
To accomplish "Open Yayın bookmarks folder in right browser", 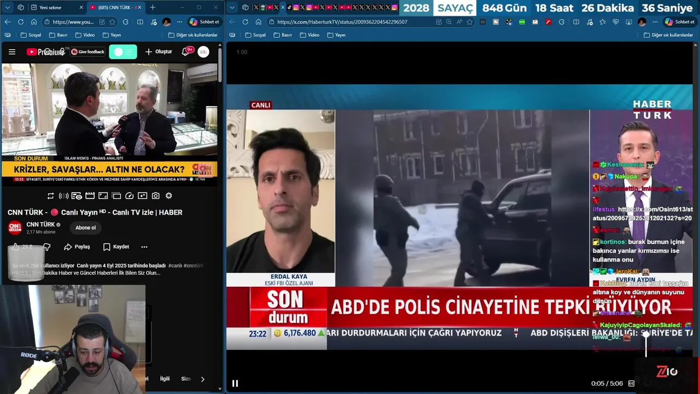I will [336, 35].
